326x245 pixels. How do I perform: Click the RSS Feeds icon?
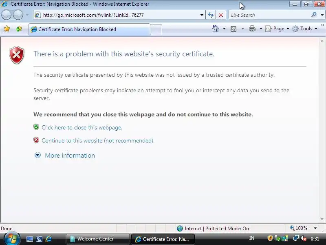coord(233,29)
